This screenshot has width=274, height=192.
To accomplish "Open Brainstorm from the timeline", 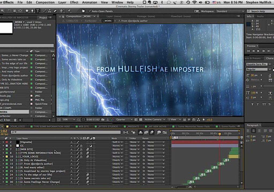I will [159, 133].
